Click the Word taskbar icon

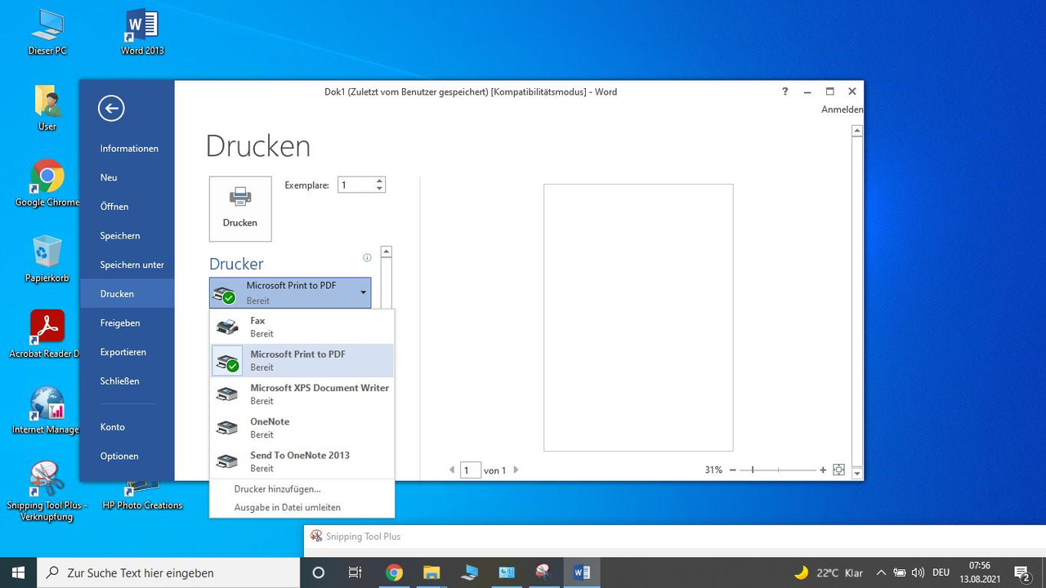point(582,572)
